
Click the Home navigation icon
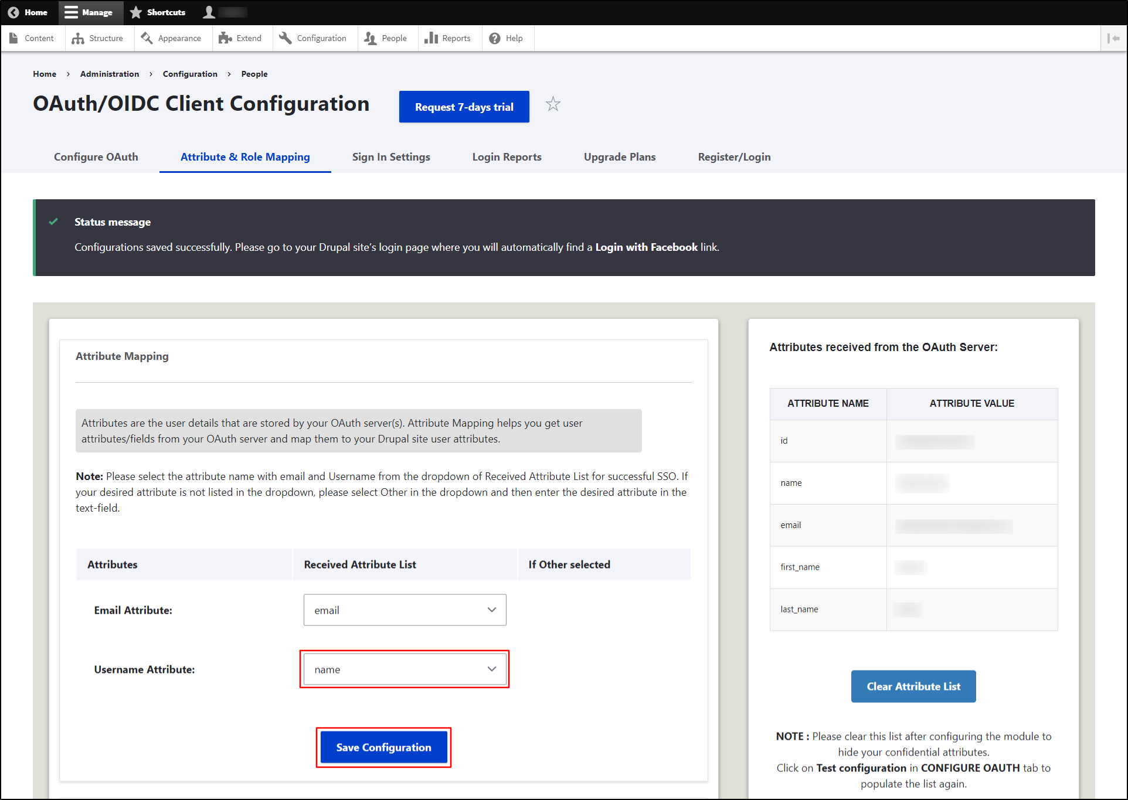[12, 12]
